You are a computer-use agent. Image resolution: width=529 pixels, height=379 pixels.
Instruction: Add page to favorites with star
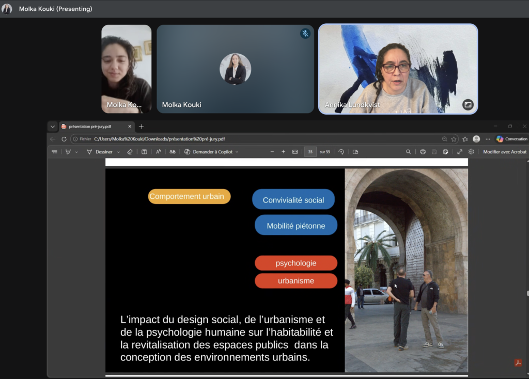pos(454,139)
